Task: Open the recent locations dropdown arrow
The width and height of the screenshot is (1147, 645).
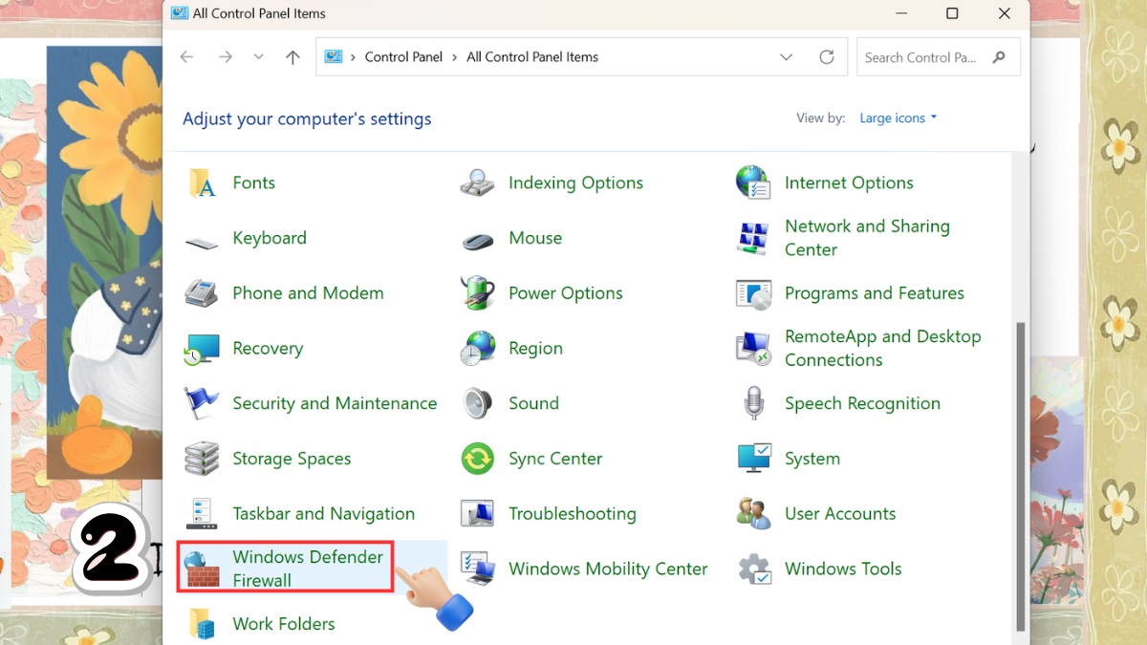Action: 258,57
